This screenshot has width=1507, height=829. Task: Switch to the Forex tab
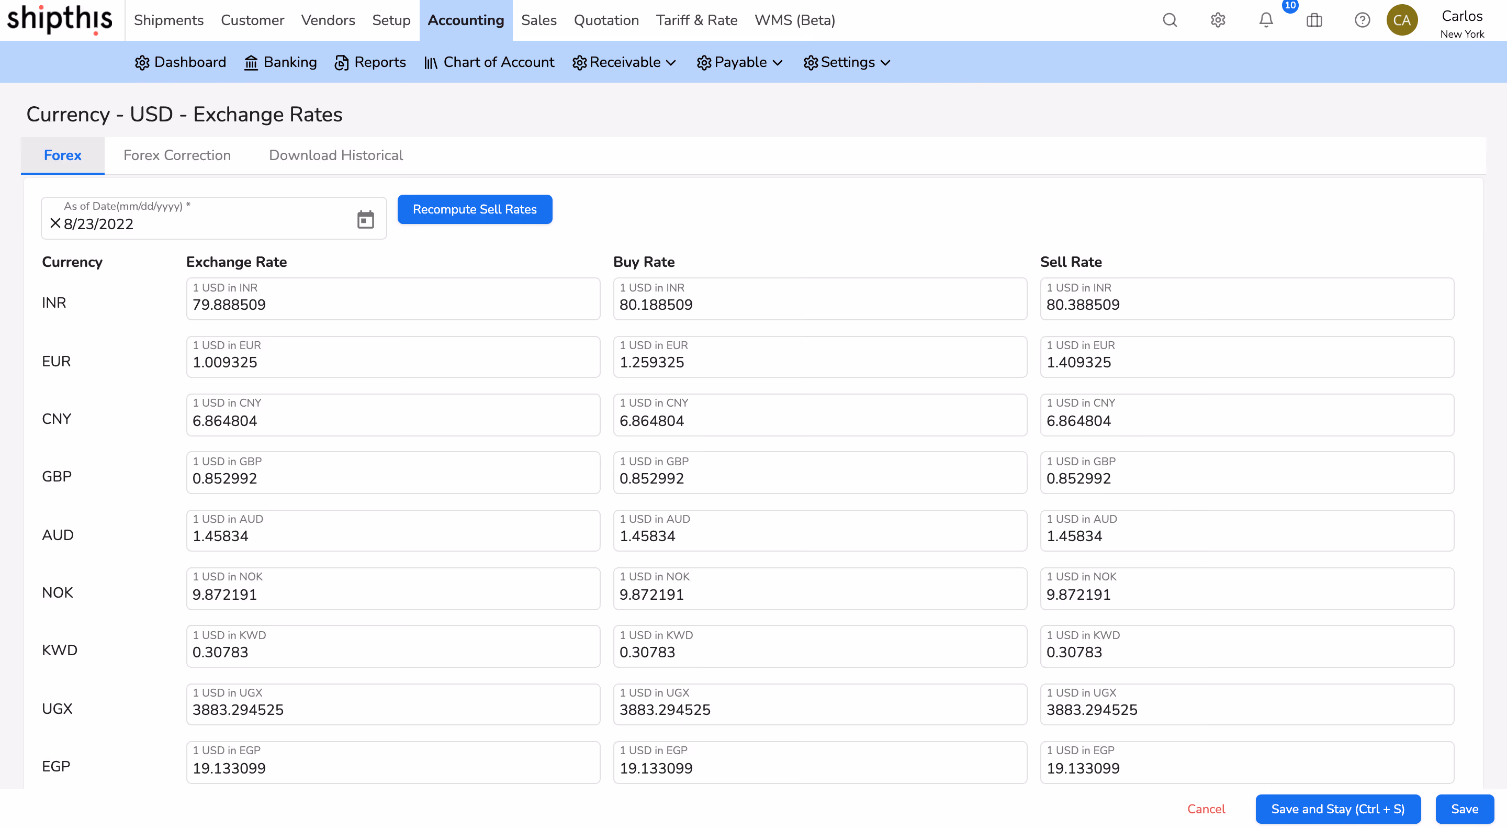(x=63, y=155)
